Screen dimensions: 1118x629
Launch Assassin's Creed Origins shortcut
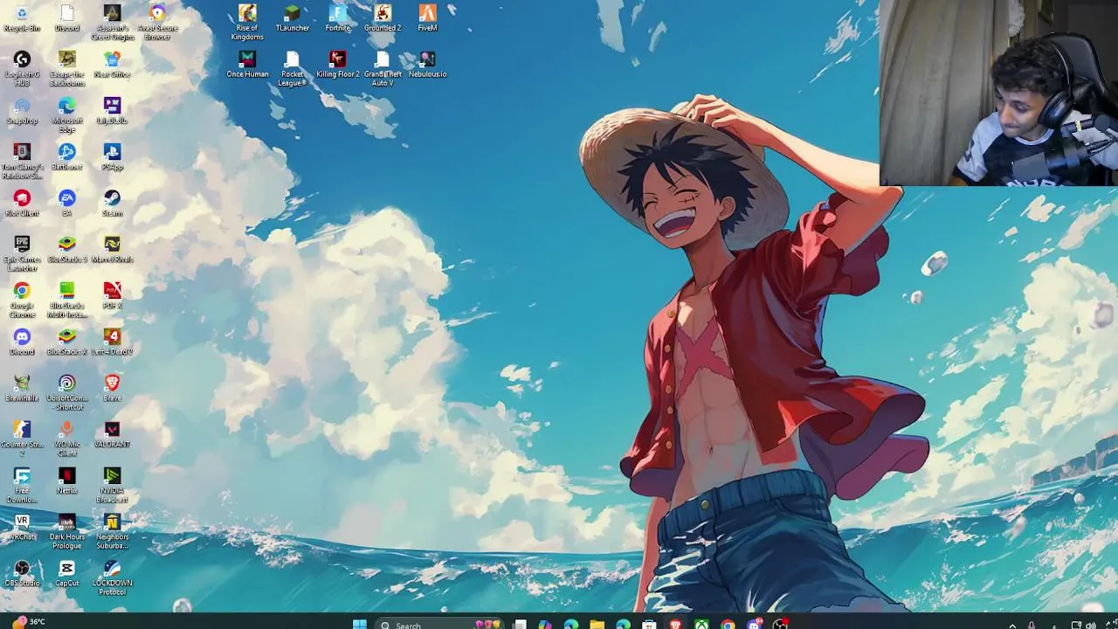pos(112,23)
